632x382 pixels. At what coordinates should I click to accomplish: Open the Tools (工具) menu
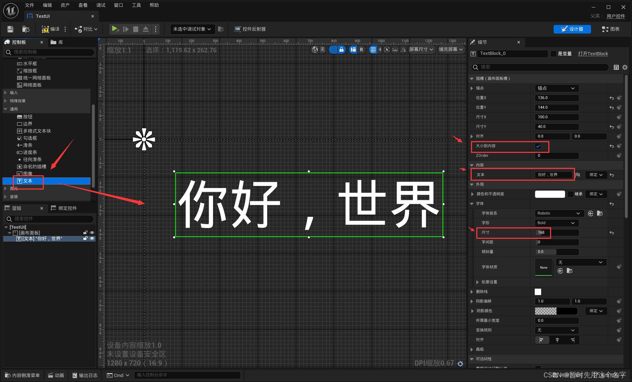[136, 5]
